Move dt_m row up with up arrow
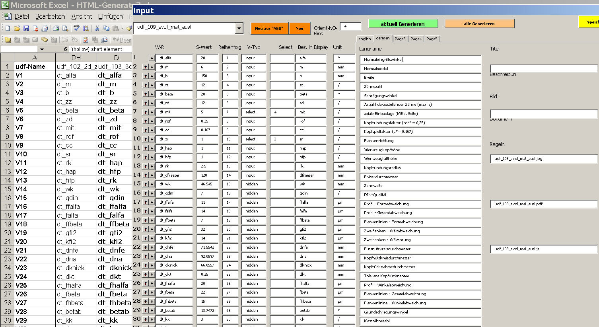Image resolution: width=599 pixels, height=327 pixels. click(x=146, y=67)
